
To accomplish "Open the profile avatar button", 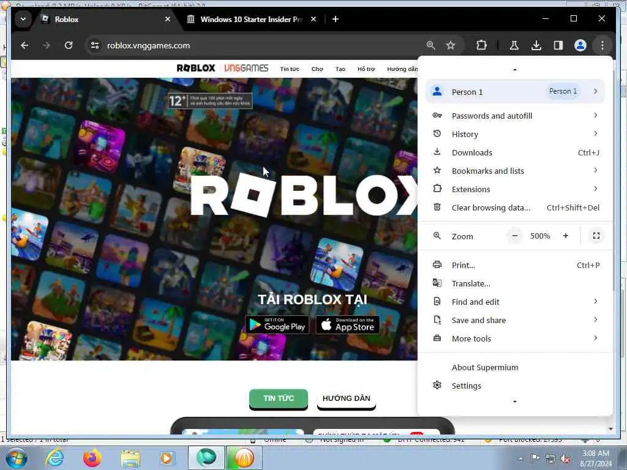I will coord(580,45).
